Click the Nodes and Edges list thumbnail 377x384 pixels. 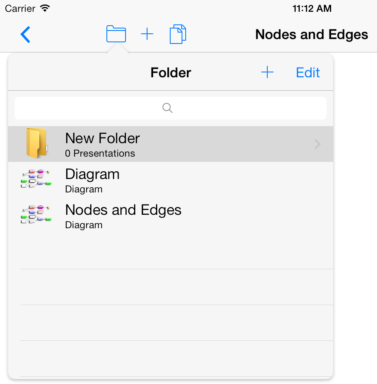click(36, 215)
